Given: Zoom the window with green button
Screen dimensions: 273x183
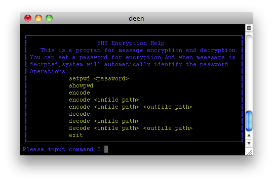Looking at the screenshot, I should 49,18.
